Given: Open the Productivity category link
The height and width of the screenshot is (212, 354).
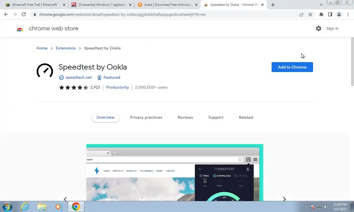Looking at the screenshot, I should tap(118, 87).
